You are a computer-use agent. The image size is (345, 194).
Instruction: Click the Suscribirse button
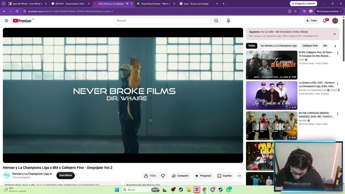click(x=65, y=175)
